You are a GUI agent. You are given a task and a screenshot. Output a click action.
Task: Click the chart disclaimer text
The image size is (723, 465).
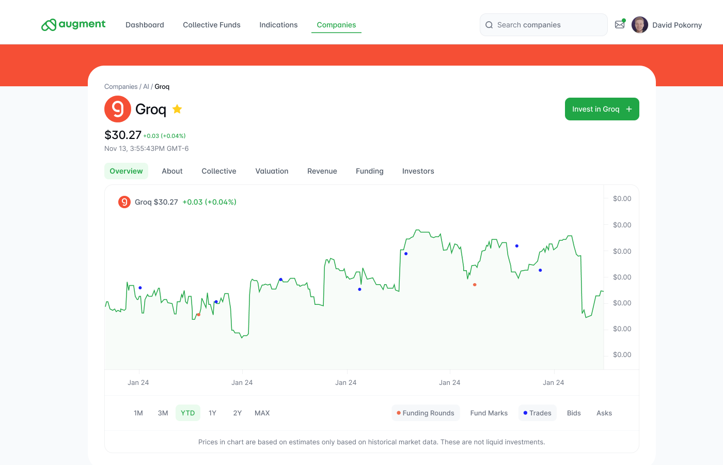point(372,442)
